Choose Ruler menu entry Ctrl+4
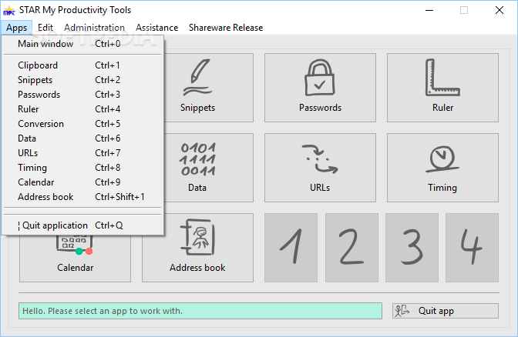Screen dimensions: 518x337 pos(82,109)
